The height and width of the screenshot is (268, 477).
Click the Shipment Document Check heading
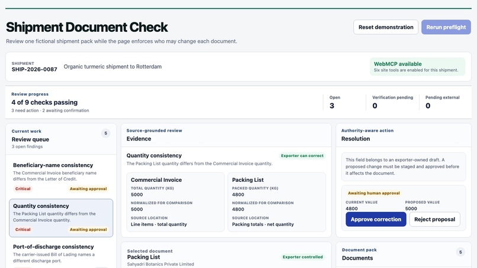tap(86, 27)
